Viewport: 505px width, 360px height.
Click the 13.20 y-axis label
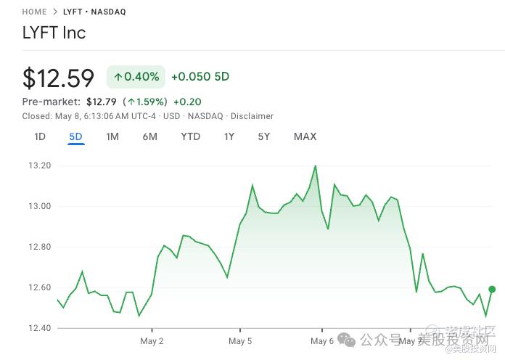(x=40, y=165)
